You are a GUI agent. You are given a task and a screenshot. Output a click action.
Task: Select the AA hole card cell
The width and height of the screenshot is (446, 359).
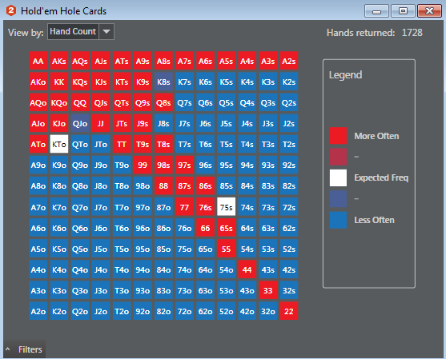coord(38,61)
